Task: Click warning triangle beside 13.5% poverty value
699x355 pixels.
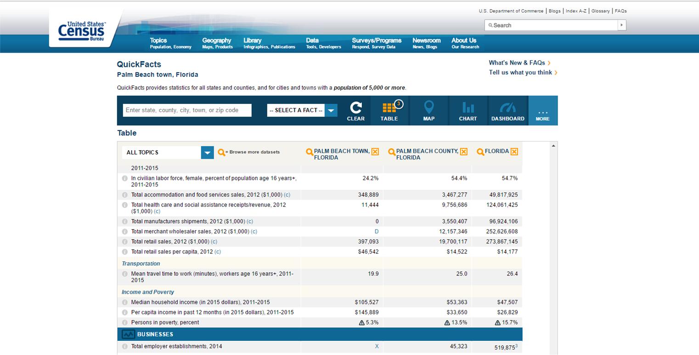Action: pos(447,323)
